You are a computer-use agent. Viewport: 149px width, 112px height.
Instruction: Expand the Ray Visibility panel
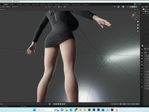[x=147, y=74]
